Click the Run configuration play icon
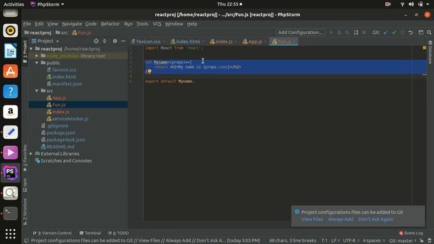This screenshot has height=244, width=434. (x=331, y=33)
